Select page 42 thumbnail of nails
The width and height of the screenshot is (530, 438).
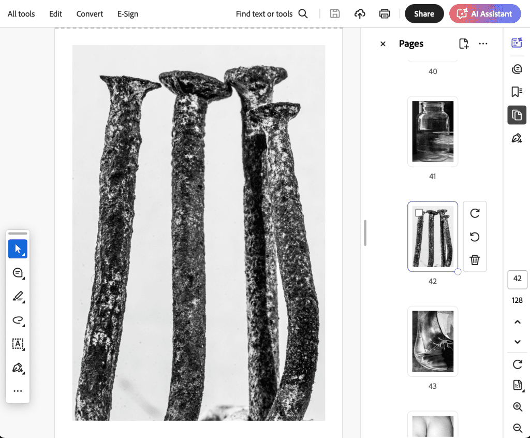coord(433,237)
